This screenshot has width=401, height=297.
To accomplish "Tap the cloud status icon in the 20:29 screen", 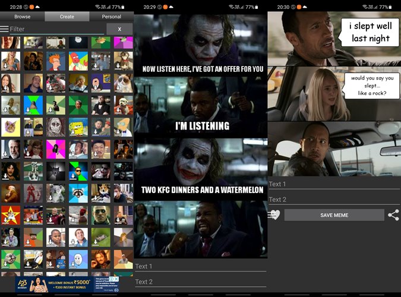I will coord(171,7).
